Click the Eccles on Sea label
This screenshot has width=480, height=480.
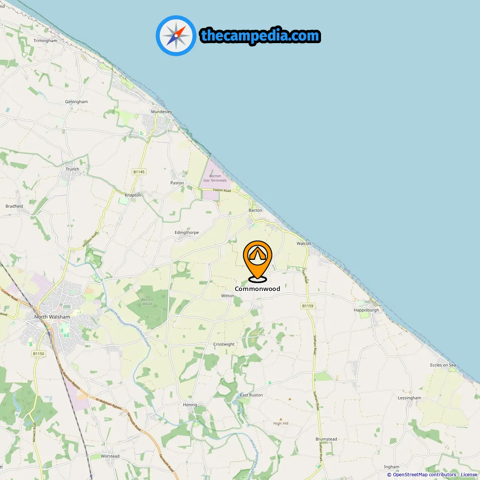click(443, 365)
